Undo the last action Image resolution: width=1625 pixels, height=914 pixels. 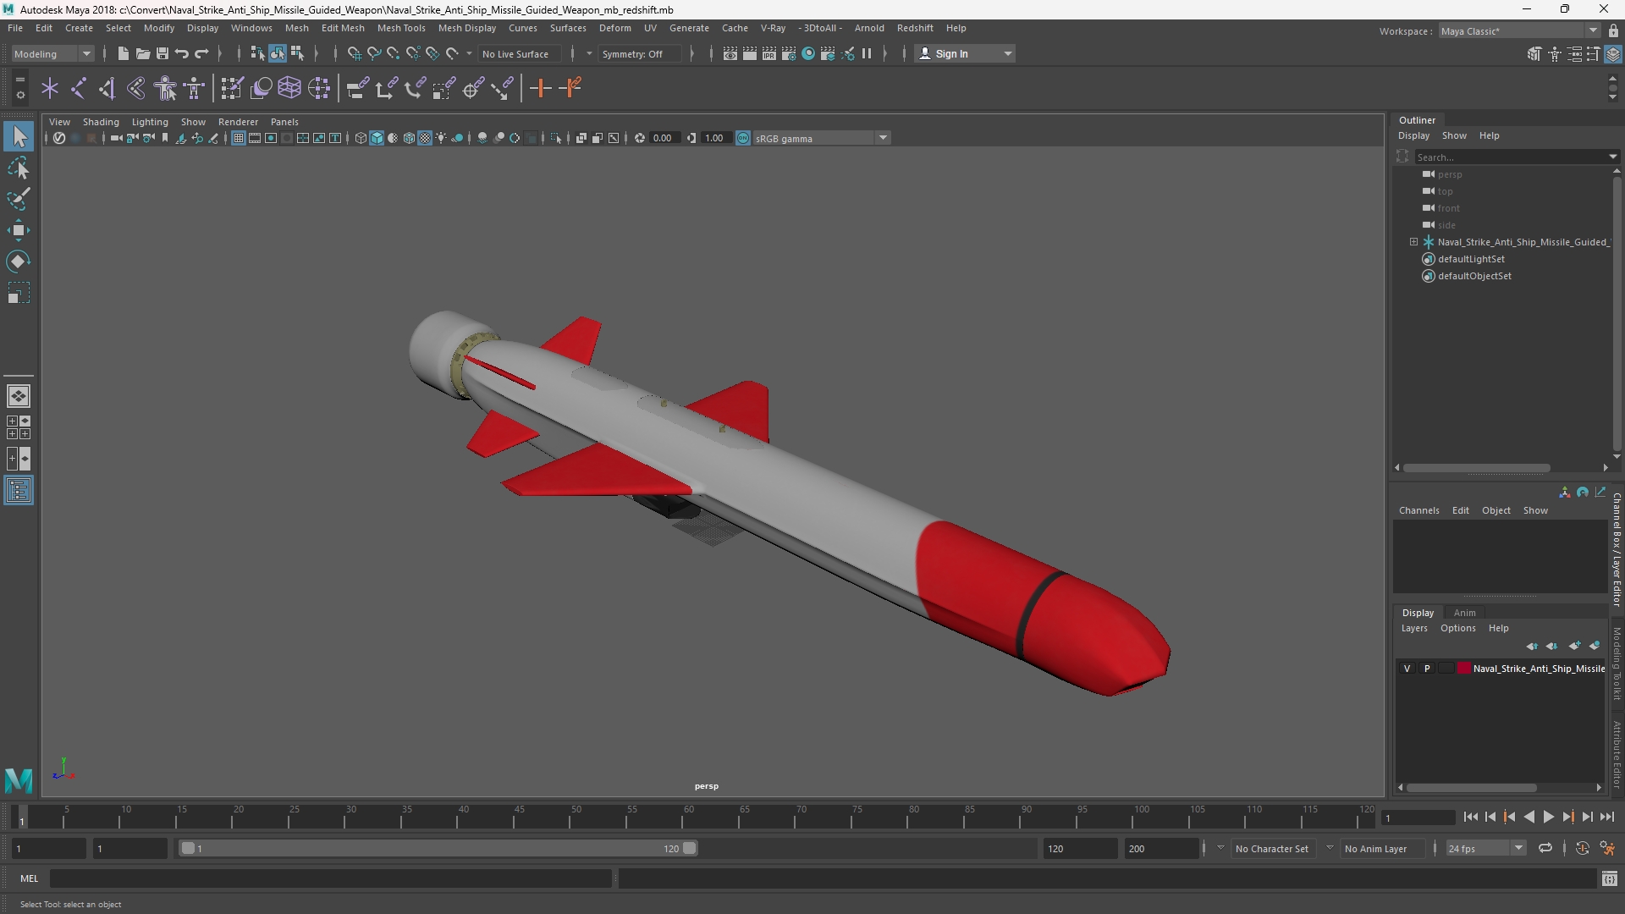(x=181, y=53)
